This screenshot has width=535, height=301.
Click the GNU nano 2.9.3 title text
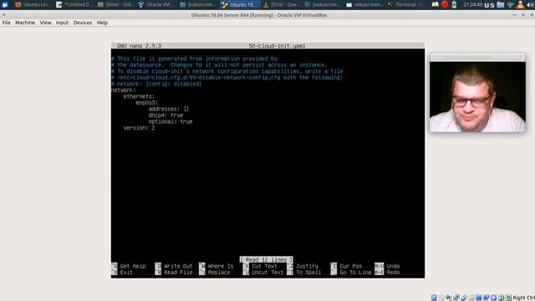139,46
